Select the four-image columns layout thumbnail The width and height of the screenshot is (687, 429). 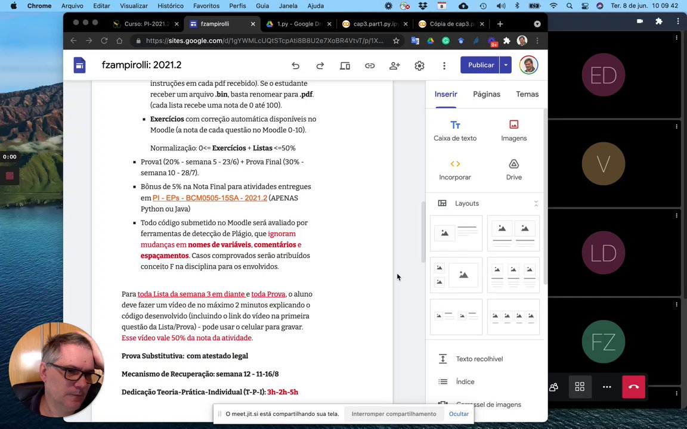click(513, 317)
